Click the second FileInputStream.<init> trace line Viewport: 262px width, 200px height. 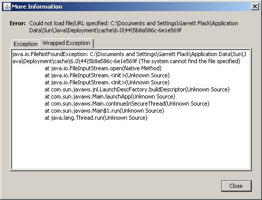coord(107,82)
